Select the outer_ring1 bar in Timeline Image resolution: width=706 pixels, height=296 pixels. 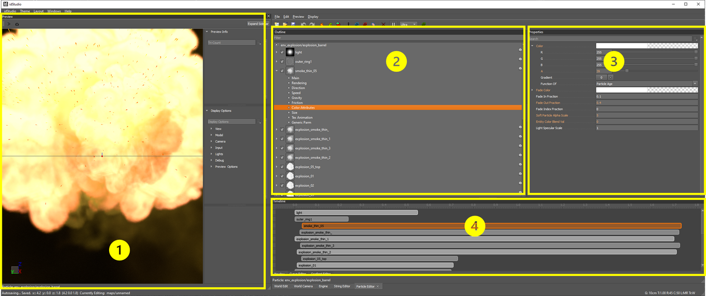point(321,219)
